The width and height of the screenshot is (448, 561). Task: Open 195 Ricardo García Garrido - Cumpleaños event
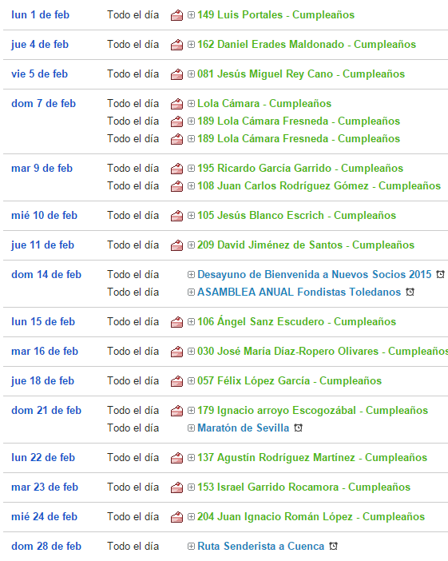[300, 168]
